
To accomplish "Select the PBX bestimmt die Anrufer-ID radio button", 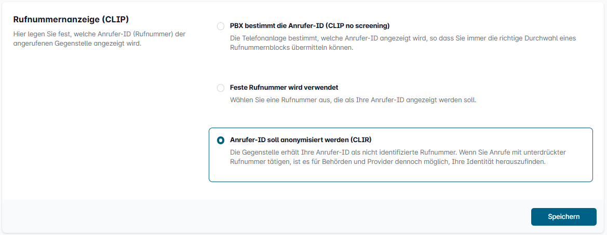I will [x=221, y=26].
